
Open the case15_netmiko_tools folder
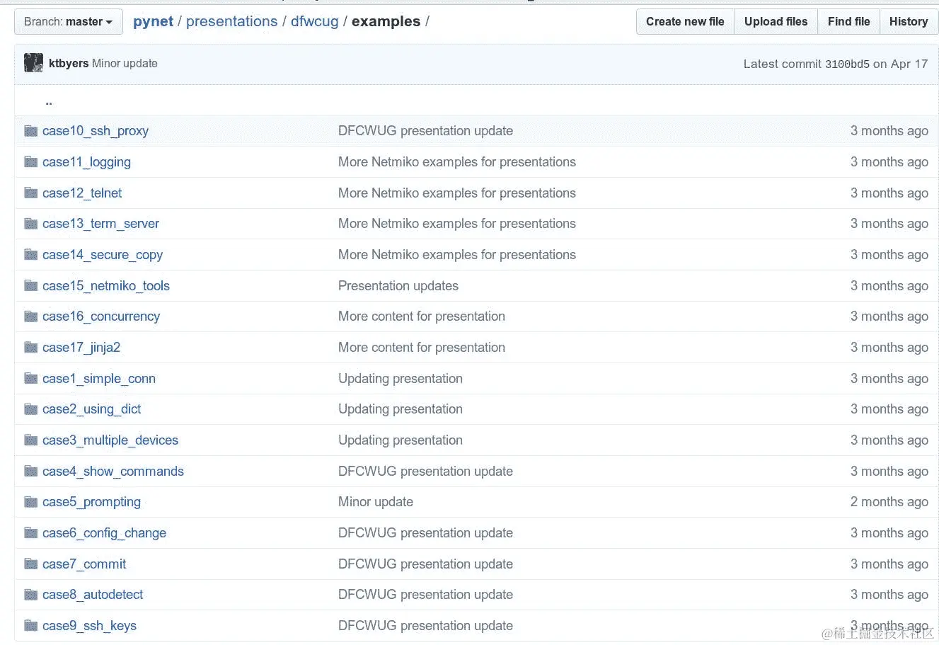(x=106, y=286)
